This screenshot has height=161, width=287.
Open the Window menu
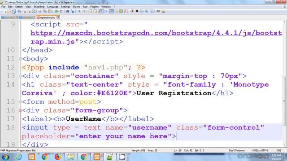(106, 7)
